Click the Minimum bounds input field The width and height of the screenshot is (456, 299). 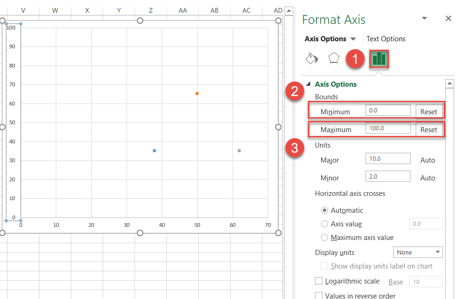tap(388, 110)
